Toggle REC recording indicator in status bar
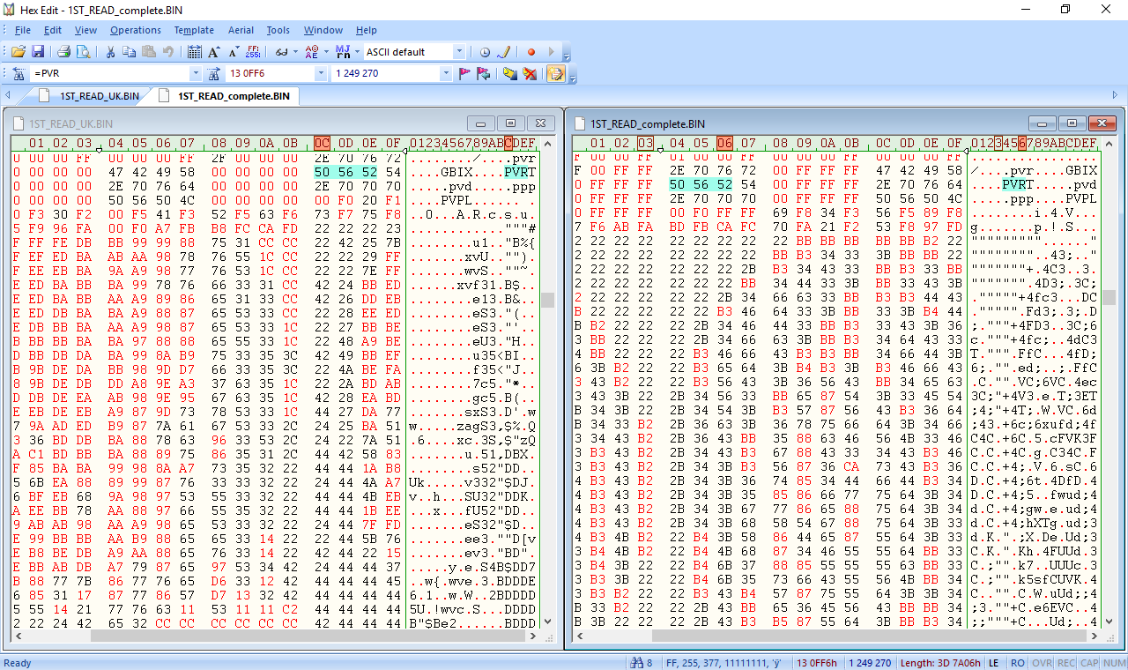Image resolution: width=1128 pixels, height=670 pixels. (x=1066, y=663)
